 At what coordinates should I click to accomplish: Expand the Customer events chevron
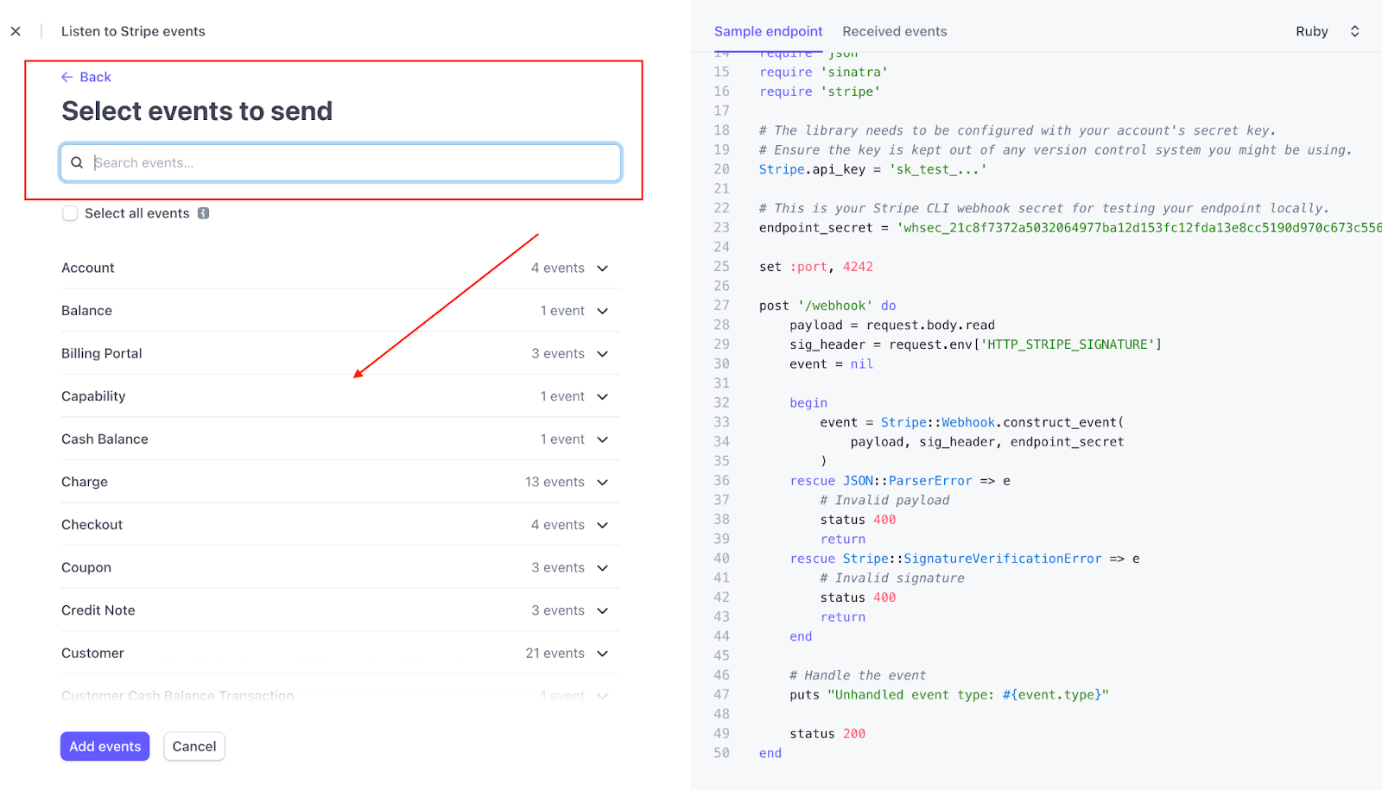tap(602, 654)
